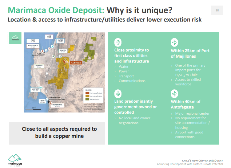Click the north arrow compass on the map
231x168 pixels.
[102, 37]
